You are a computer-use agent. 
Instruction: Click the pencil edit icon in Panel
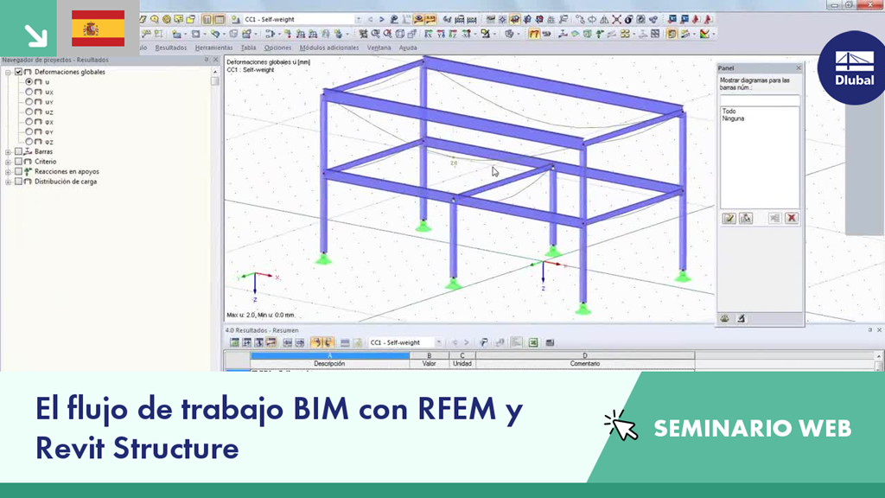(x=729, y=218)
